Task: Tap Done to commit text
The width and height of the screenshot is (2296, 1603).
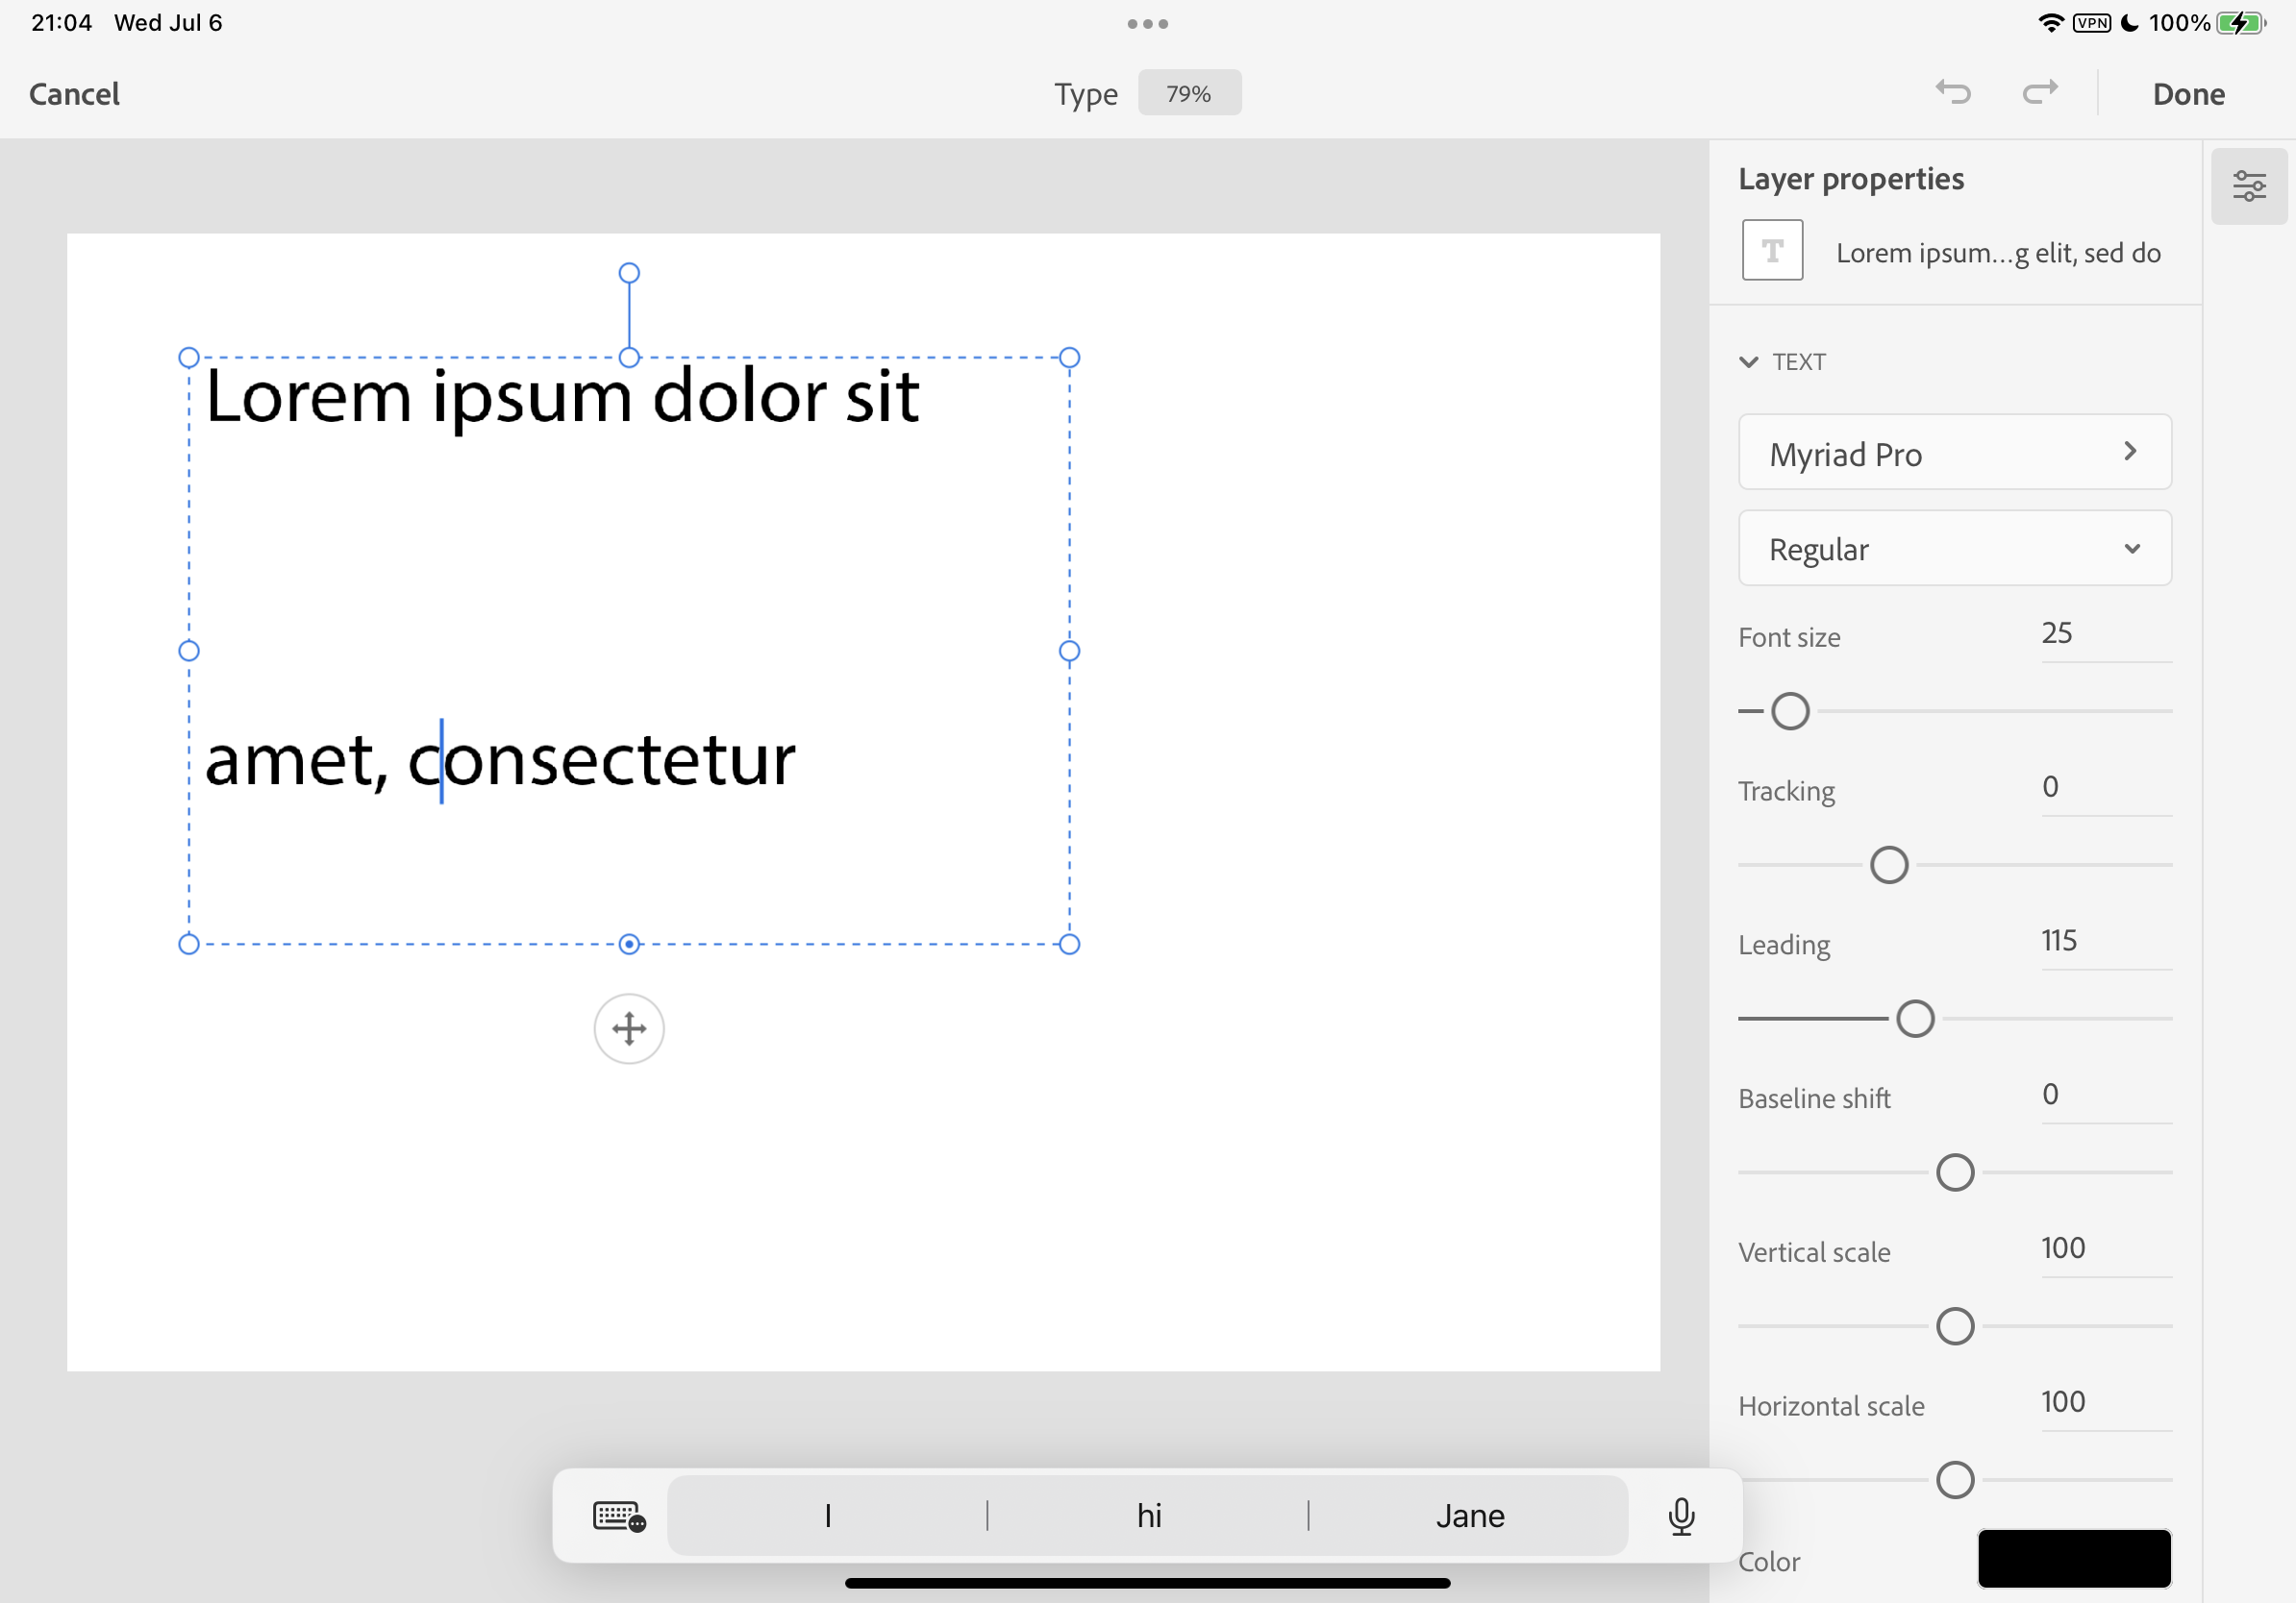Action: coord(2188,94)
